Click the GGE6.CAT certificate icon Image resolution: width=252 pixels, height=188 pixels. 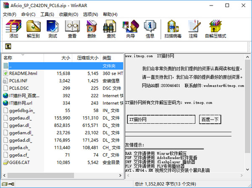(5, 162)
